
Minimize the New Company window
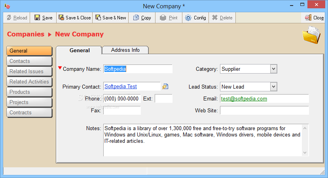tap(292, 5)
